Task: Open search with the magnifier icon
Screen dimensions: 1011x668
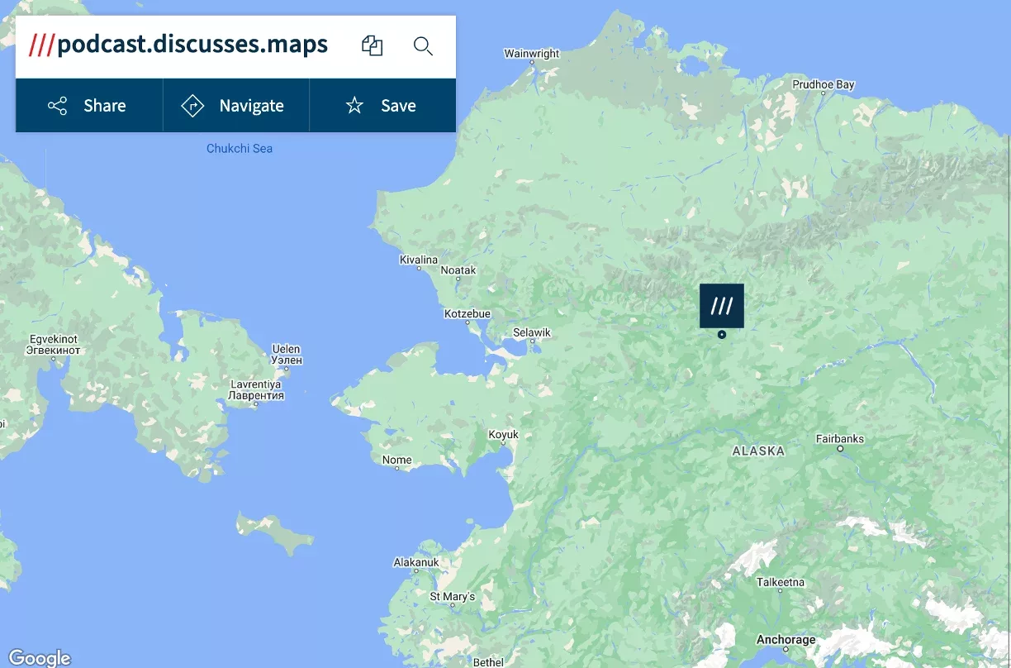Action: tap(423, 45)
